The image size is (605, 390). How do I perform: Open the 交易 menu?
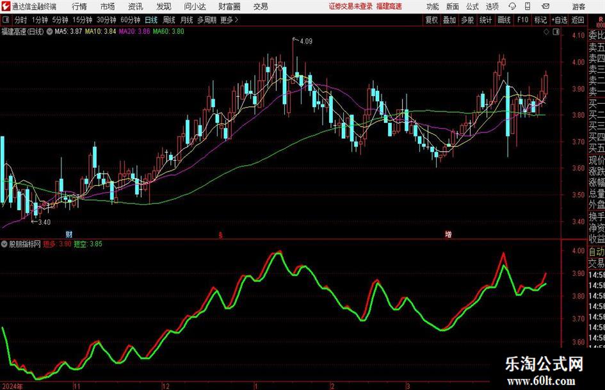pos(261,6)
